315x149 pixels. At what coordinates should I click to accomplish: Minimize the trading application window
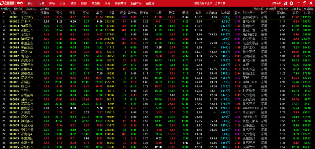pyautogui.click(x=298, y=3)
